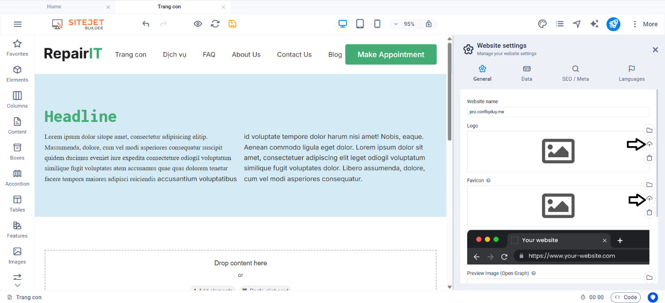Open the 95% zoom dropdown
The height and width of the screenshot is (303, 665).
click(x=405, y=24)
